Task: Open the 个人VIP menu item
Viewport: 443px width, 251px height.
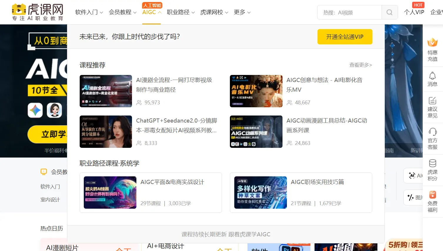Action: pos(414,12)
